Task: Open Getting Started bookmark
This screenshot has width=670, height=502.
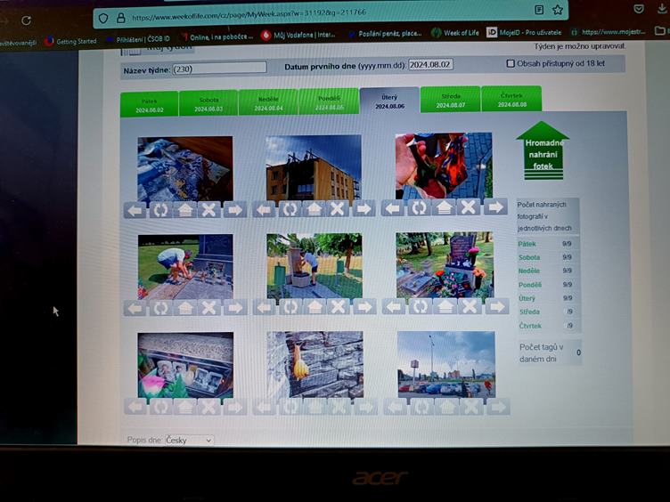Action: click(70, 41)
